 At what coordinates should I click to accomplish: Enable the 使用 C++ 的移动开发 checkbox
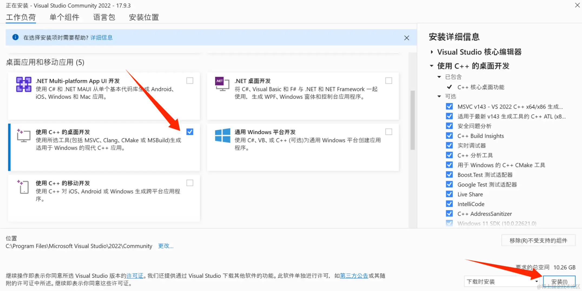pyautogui.click(x=190, y=183)
